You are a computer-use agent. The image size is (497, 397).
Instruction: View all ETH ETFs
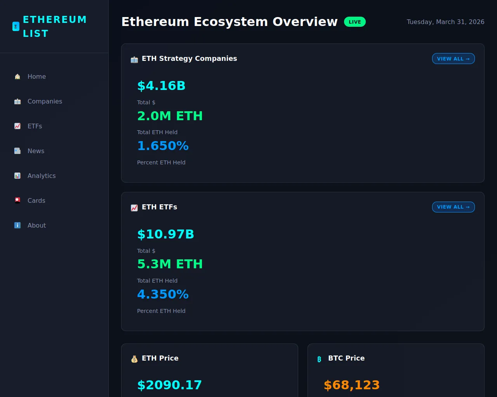click(x=453, y=207)
